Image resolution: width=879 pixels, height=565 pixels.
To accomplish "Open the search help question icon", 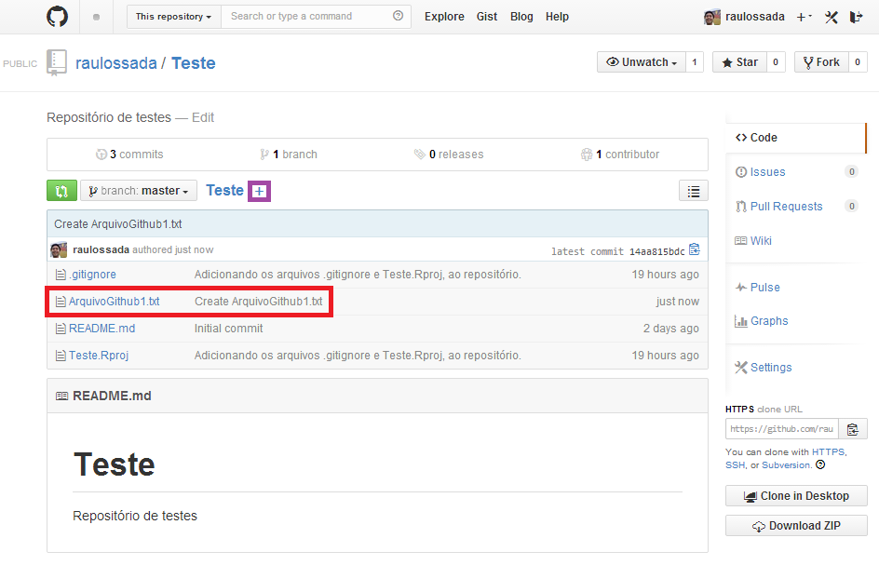I will coord(398,16).
